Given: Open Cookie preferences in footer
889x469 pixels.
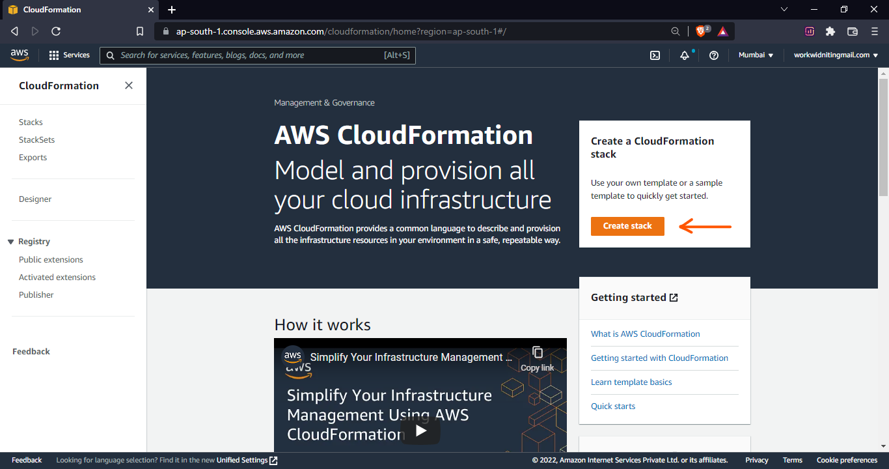Looking at the screenshot, I should 847,461.
